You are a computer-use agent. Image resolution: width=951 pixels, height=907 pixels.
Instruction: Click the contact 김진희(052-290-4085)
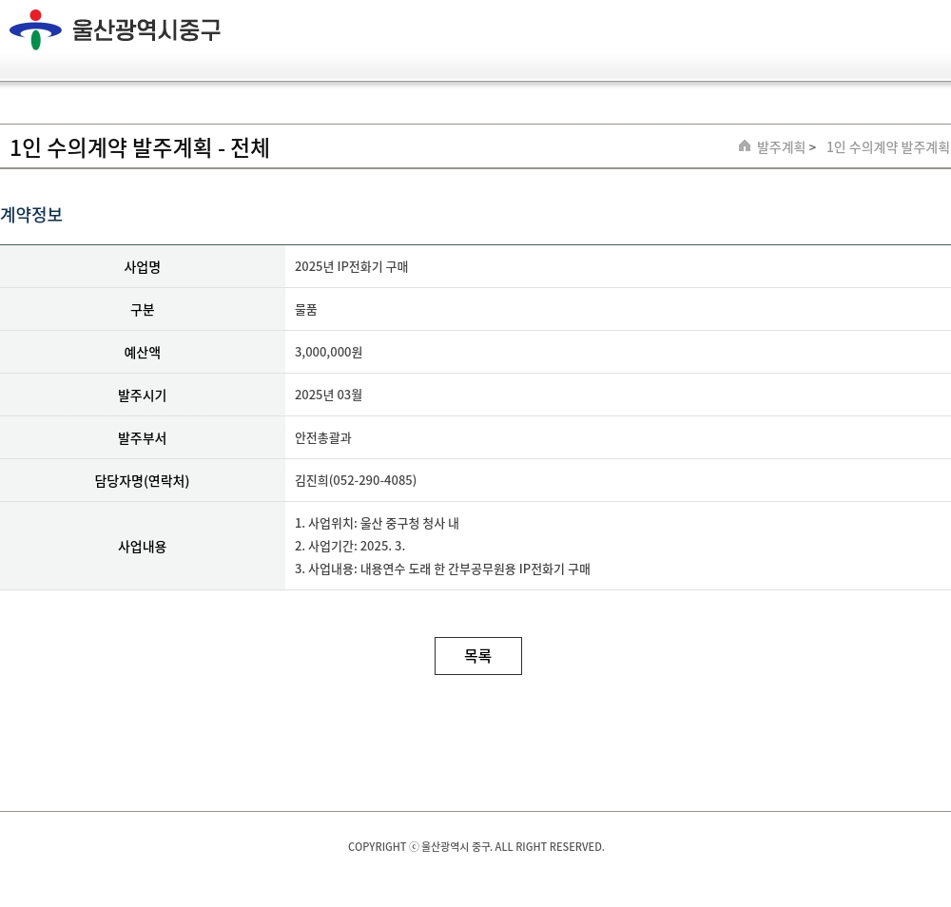356,481
